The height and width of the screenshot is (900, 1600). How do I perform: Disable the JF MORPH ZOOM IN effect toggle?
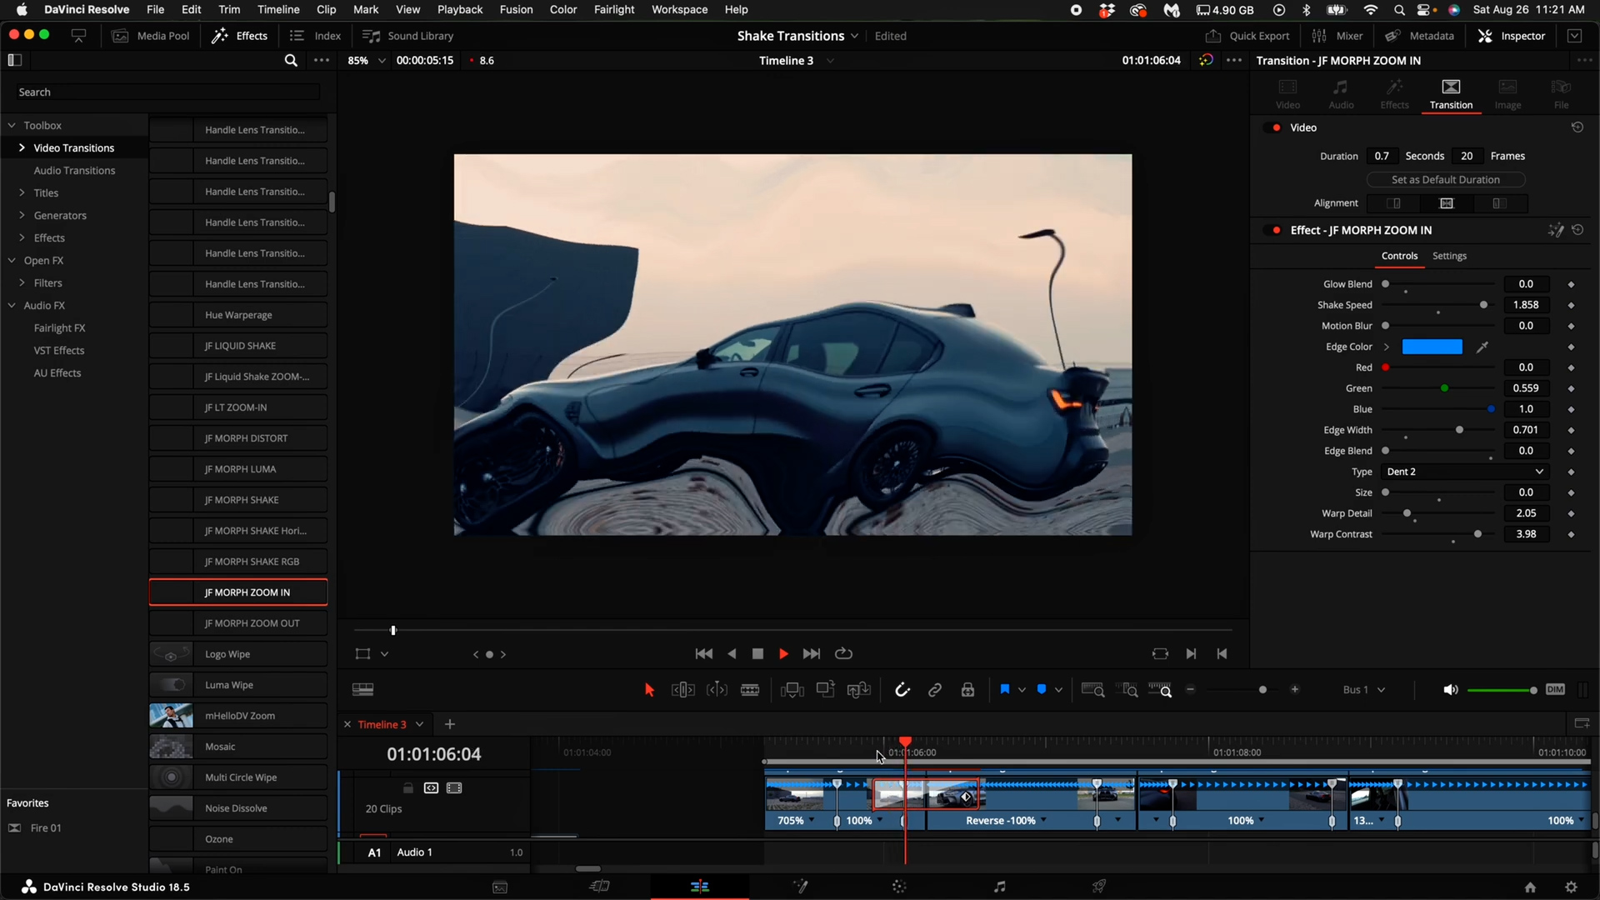pyautogui.click(x=1277, y=230)
